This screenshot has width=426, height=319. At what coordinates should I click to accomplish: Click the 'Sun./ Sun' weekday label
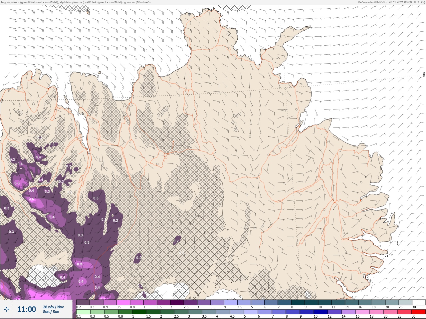(51, 312)
